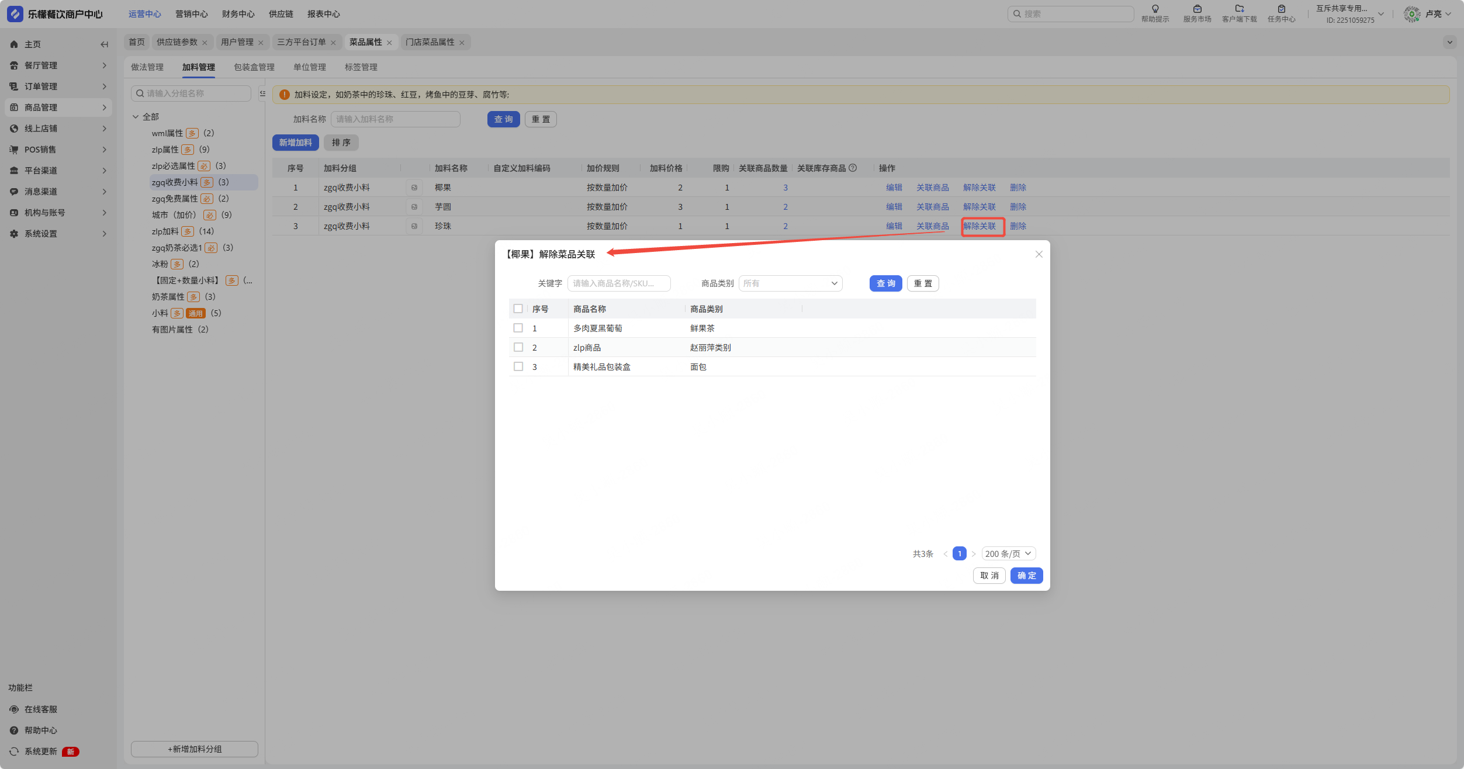Close the 解除菜品关联 dialog with X icon
This screenshot has width=1464, height=769.
pos(1039,254)
